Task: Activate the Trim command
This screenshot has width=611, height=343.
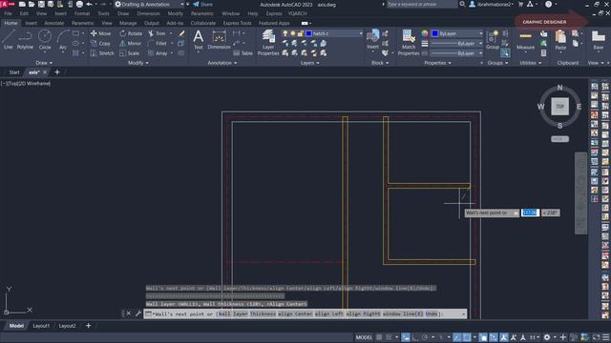Action: (157, 33)
